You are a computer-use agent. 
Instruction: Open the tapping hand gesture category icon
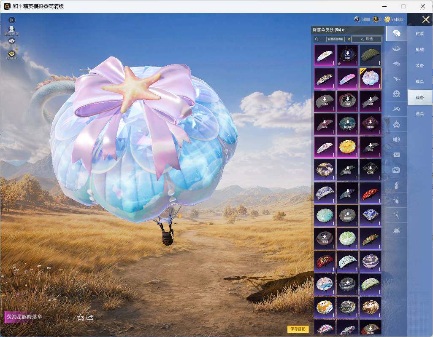point(396,200)
